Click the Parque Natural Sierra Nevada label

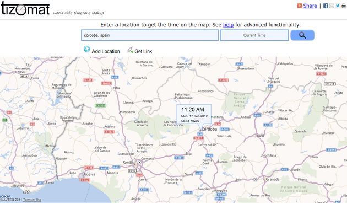point(294,189)
